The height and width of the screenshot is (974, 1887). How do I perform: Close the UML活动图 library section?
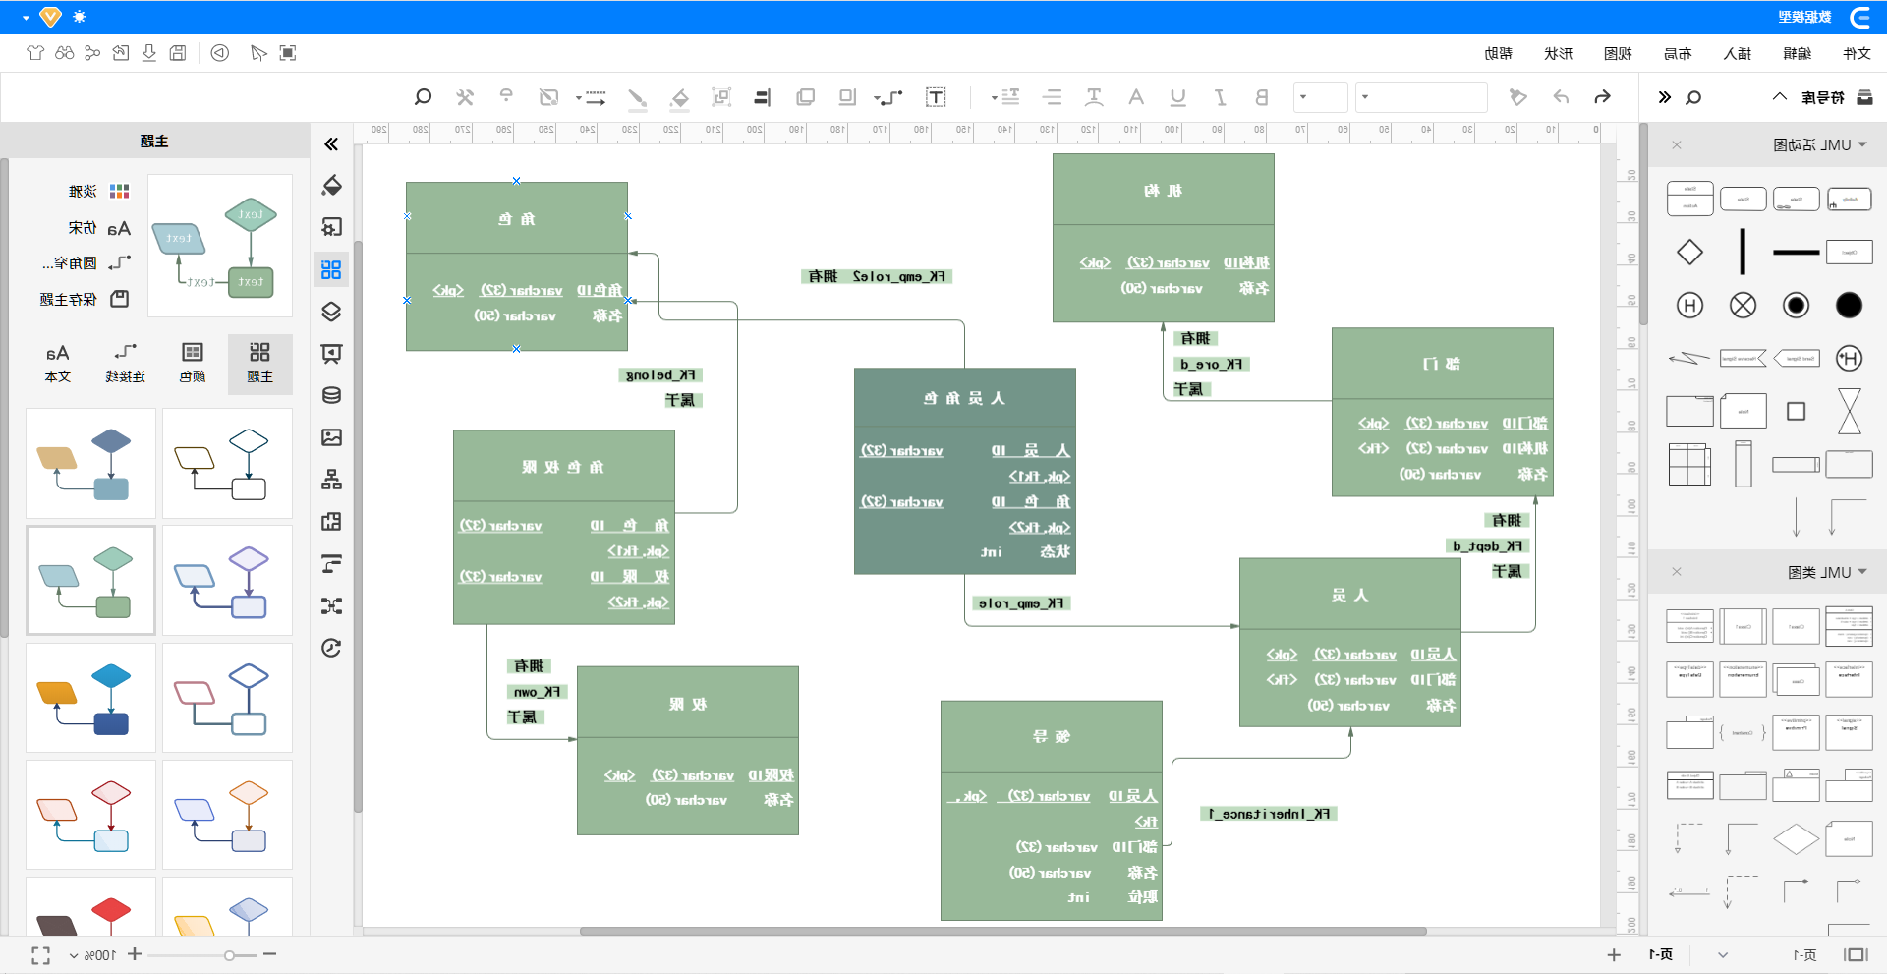[1677, 145]
